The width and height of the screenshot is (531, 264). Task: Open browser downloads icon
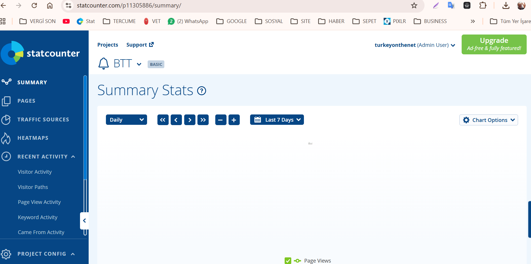click(x=506, y=5)
